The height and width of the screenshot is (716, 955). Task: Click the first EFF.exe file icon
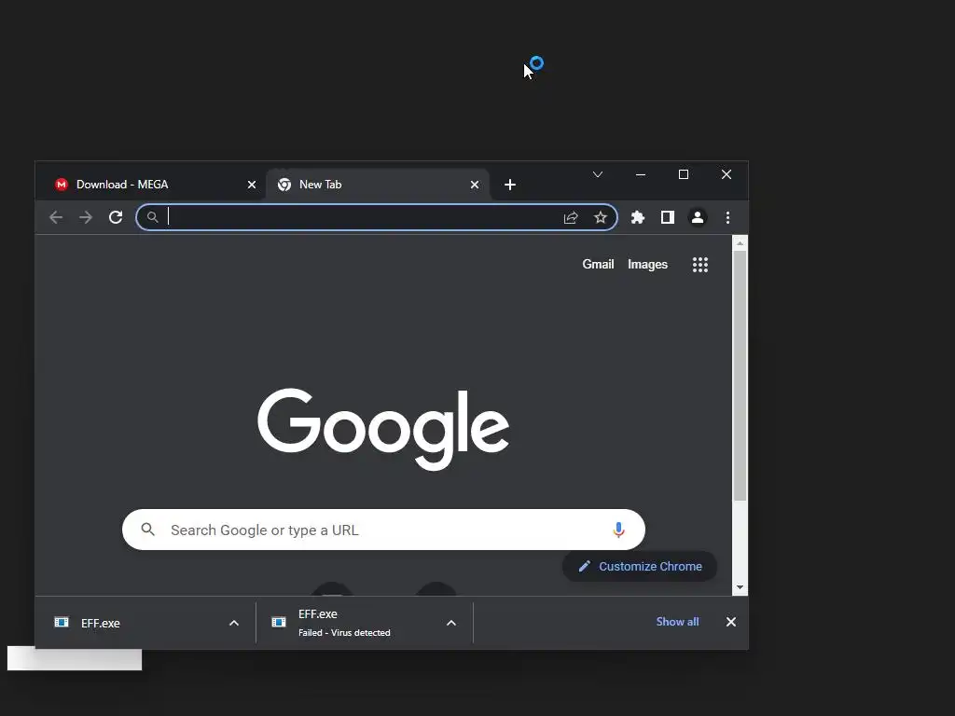point(62,622)
